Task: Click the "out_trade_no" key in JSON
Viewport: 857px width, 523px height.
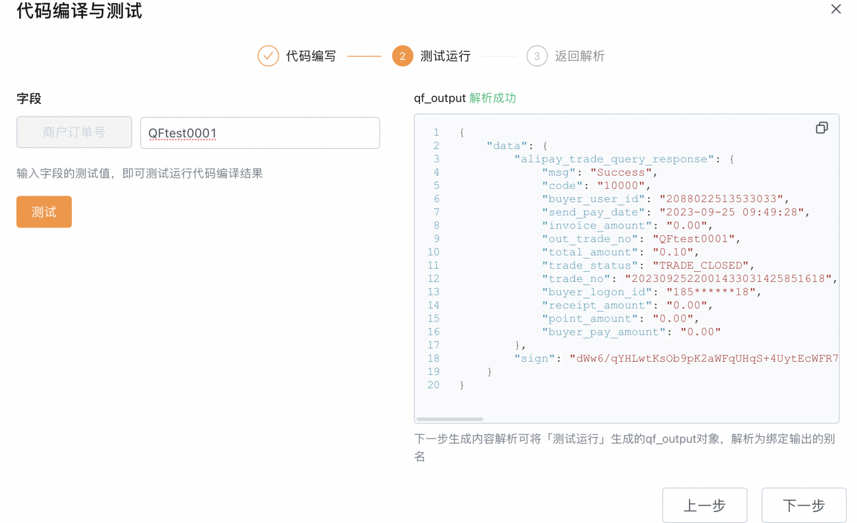Action: click(590, 239)
